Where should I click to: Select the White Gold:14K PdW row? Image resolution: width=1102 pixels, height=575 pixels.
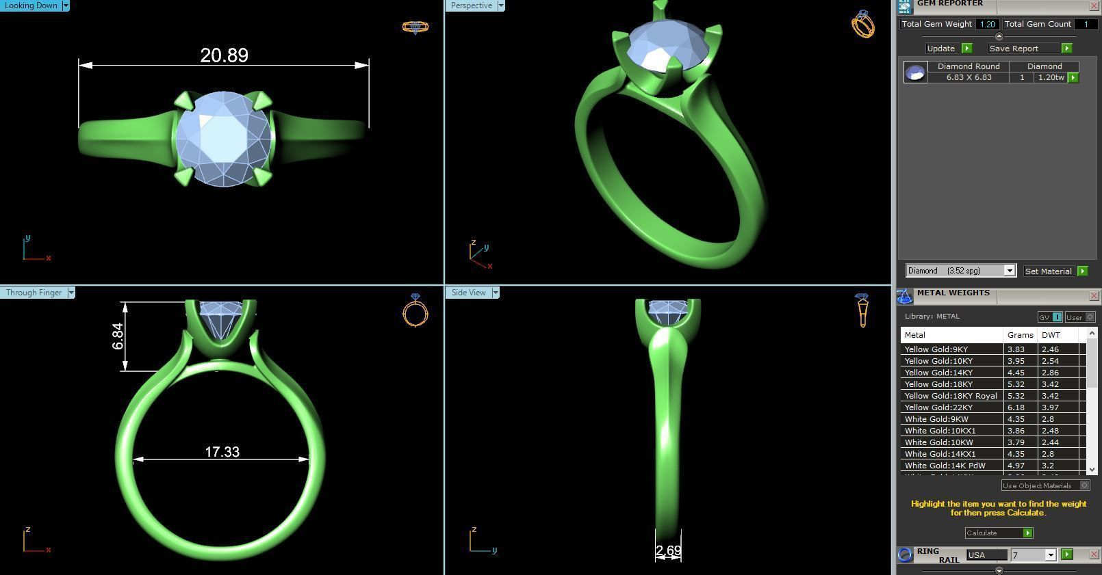993,466
